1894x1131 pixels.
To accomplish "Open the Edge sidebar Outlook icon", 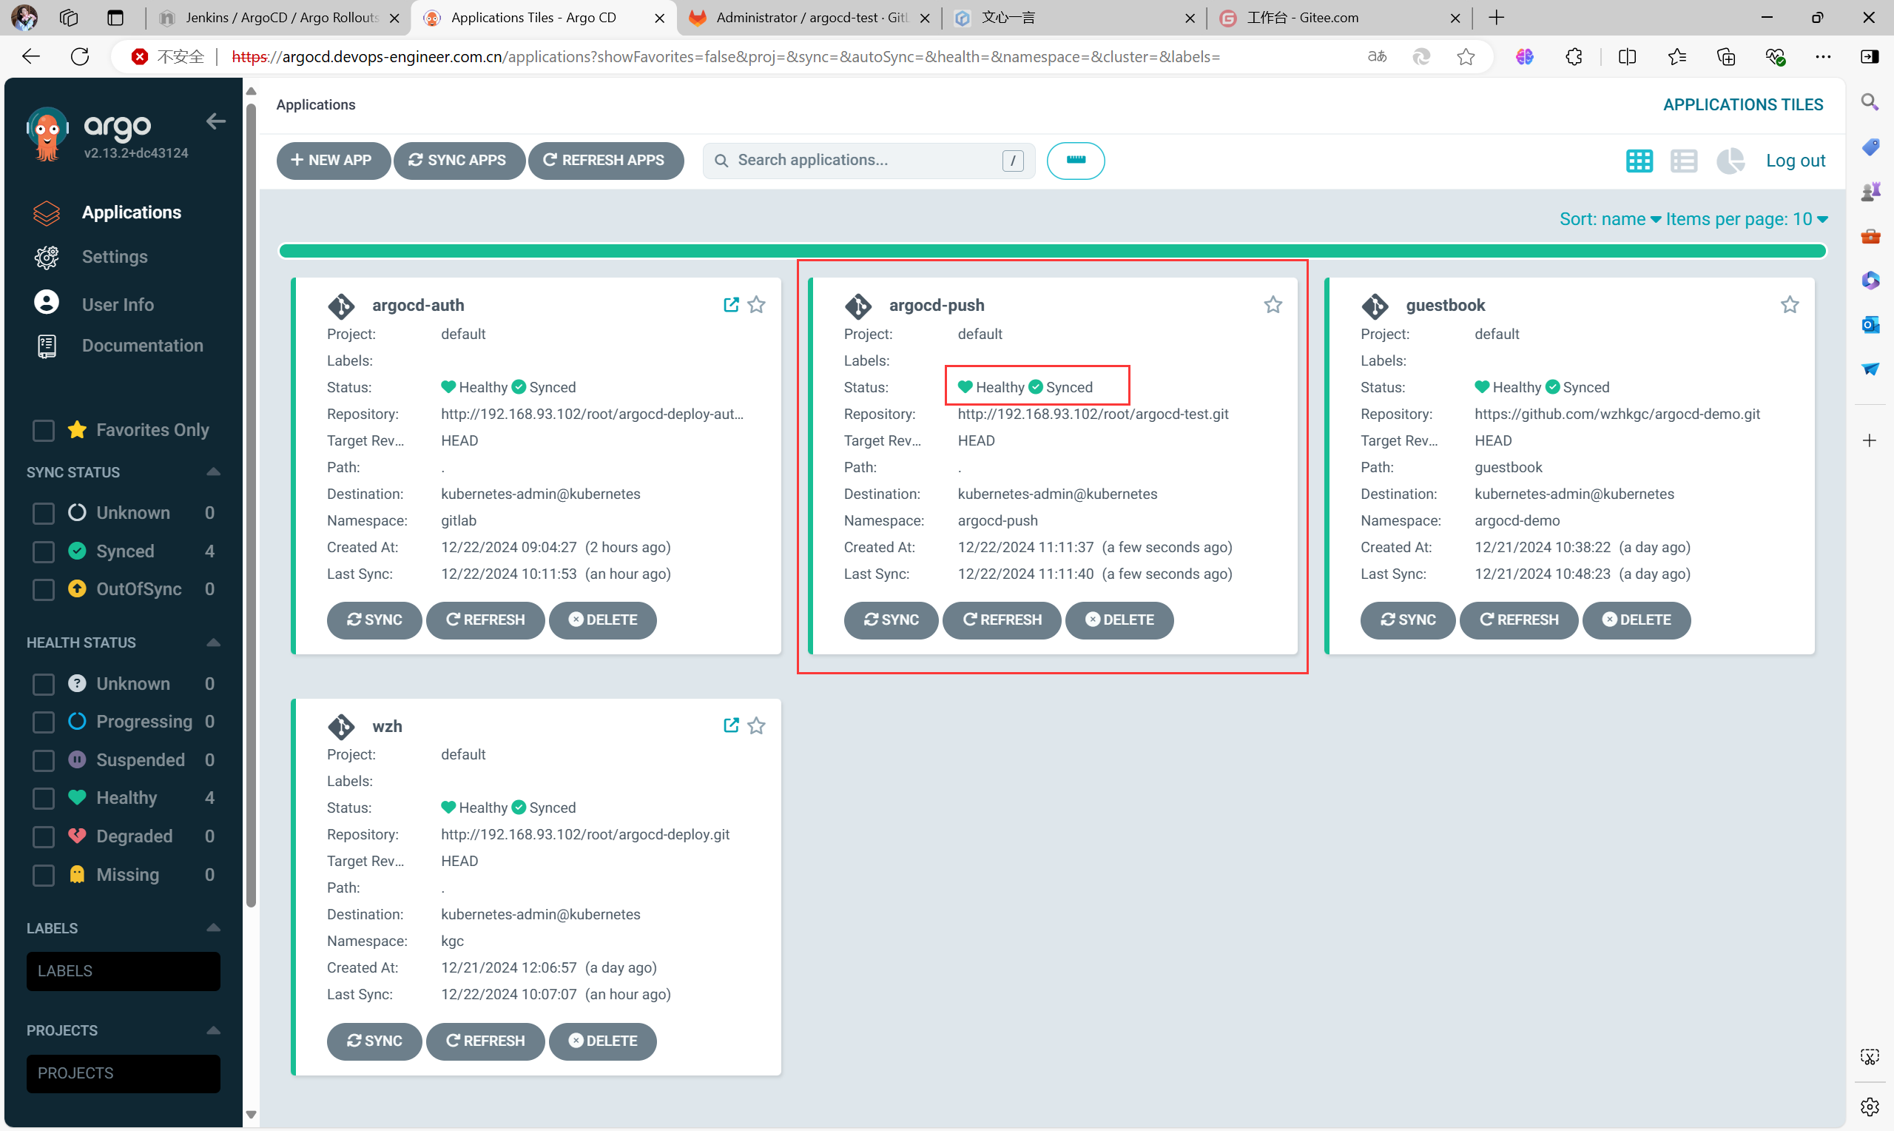I will coord(1870,325).
